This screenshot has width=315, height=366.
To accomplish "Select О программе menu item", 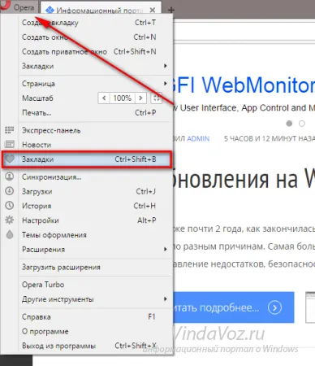I will [x=95, y=331].
